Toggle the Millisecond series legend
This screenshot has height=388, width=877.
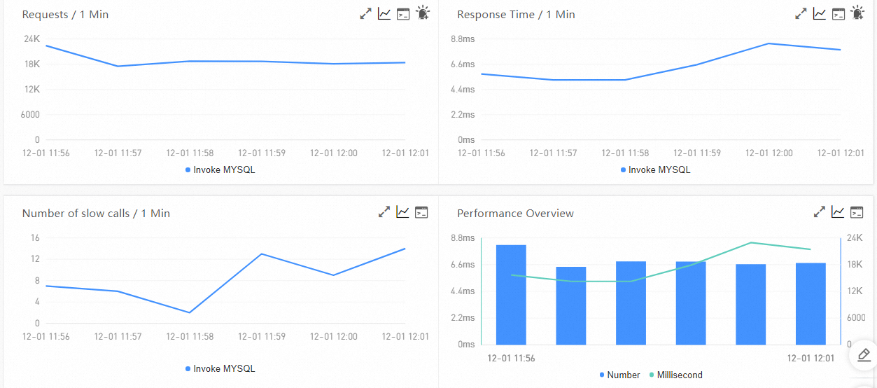point(676,375)
